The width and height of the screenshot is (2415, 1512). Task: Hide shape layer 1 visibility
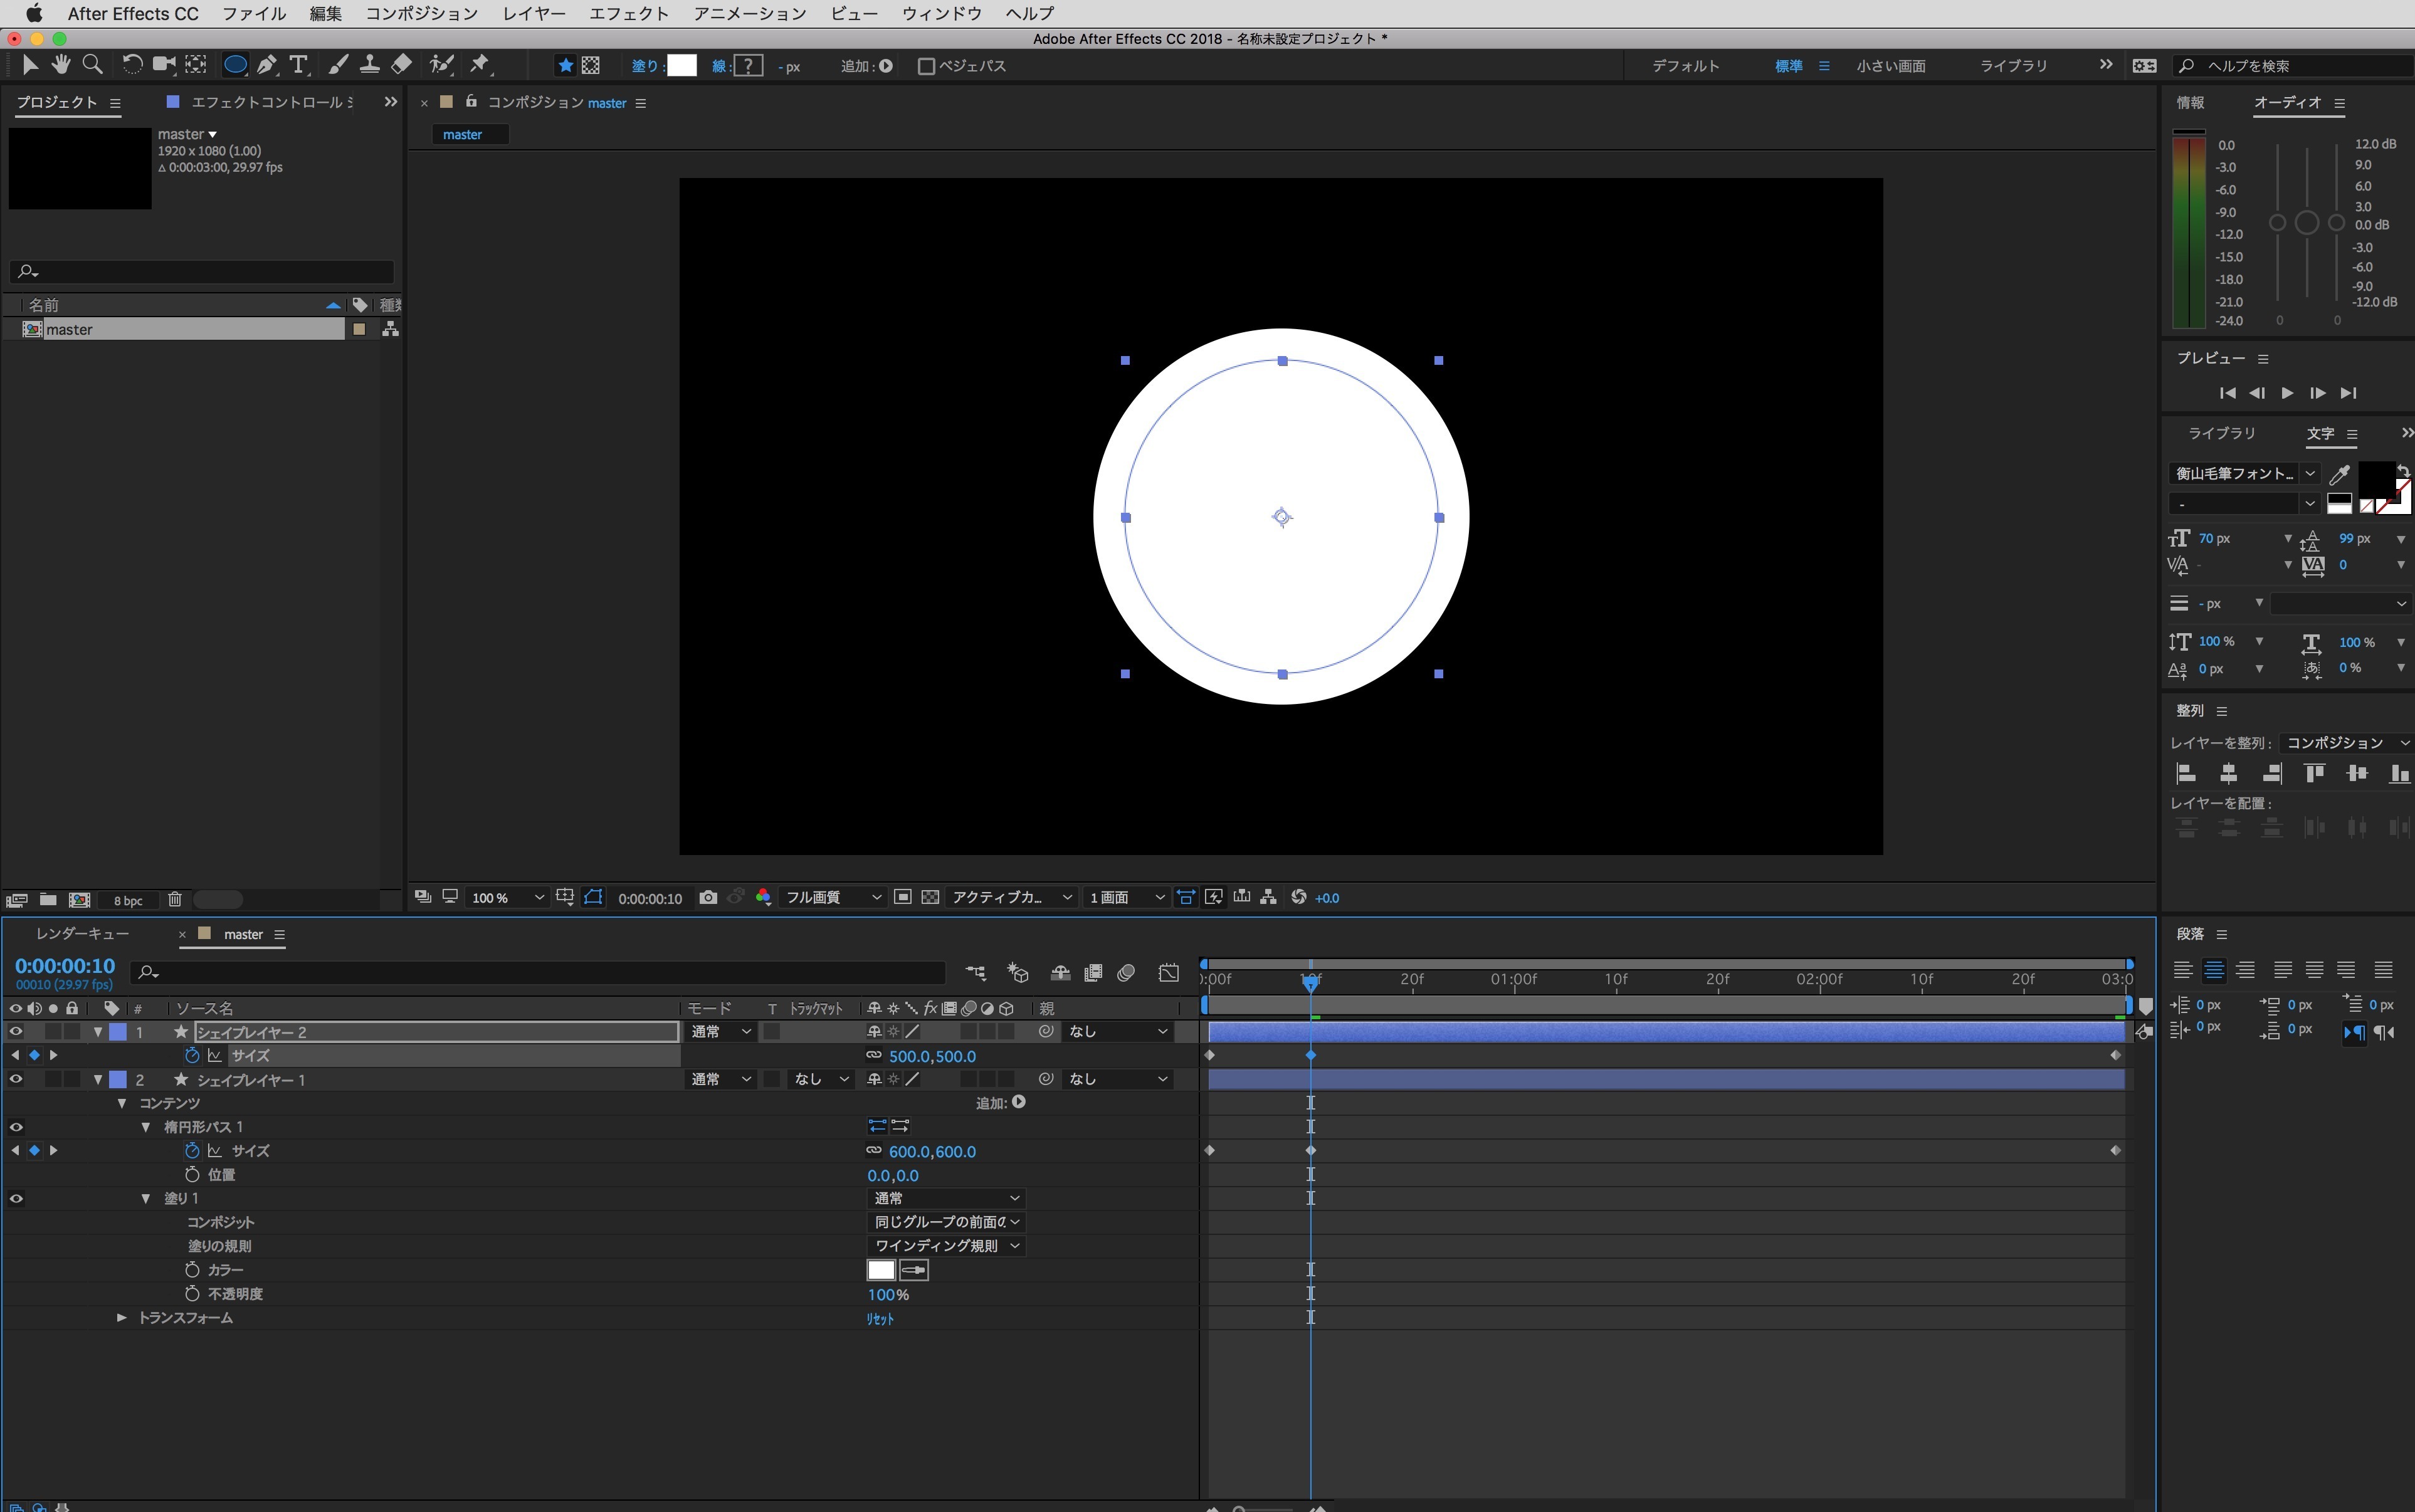(x=16, y=1079)
